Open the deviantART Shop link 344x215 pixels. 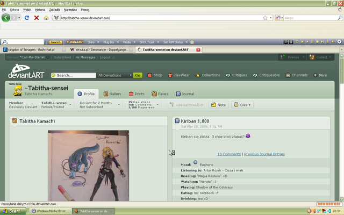[x=154, y=75]
